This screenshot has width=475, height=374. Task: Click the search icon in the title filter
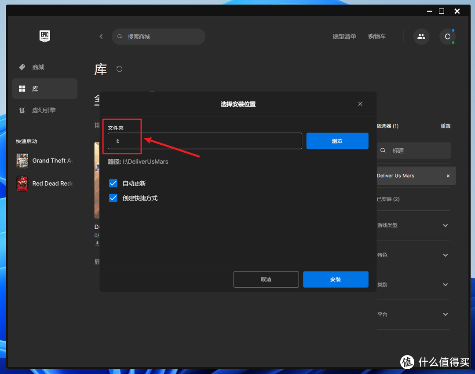point(383,150)
